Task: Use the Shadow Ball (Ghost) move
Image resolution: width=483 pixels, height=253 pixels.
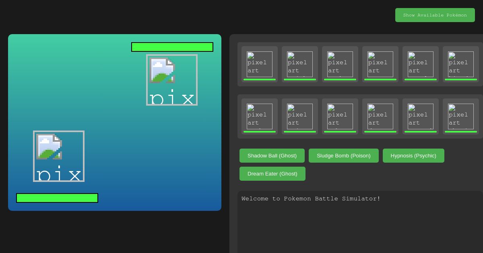Action: 272,156
